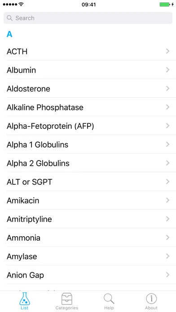The image size is (176, 312).
Task: Open the ALT or SGPT entry
Action: (x=88, y=182)
